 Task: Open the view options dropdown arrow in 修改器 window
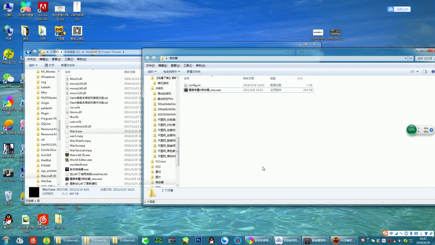click(417, 71)
